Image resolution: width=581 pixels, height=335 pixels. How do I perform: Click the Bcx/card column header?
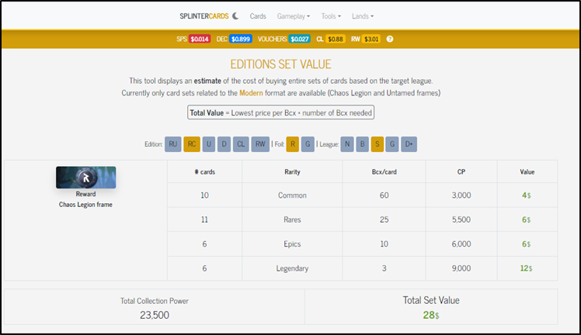[x=384, y=171]
